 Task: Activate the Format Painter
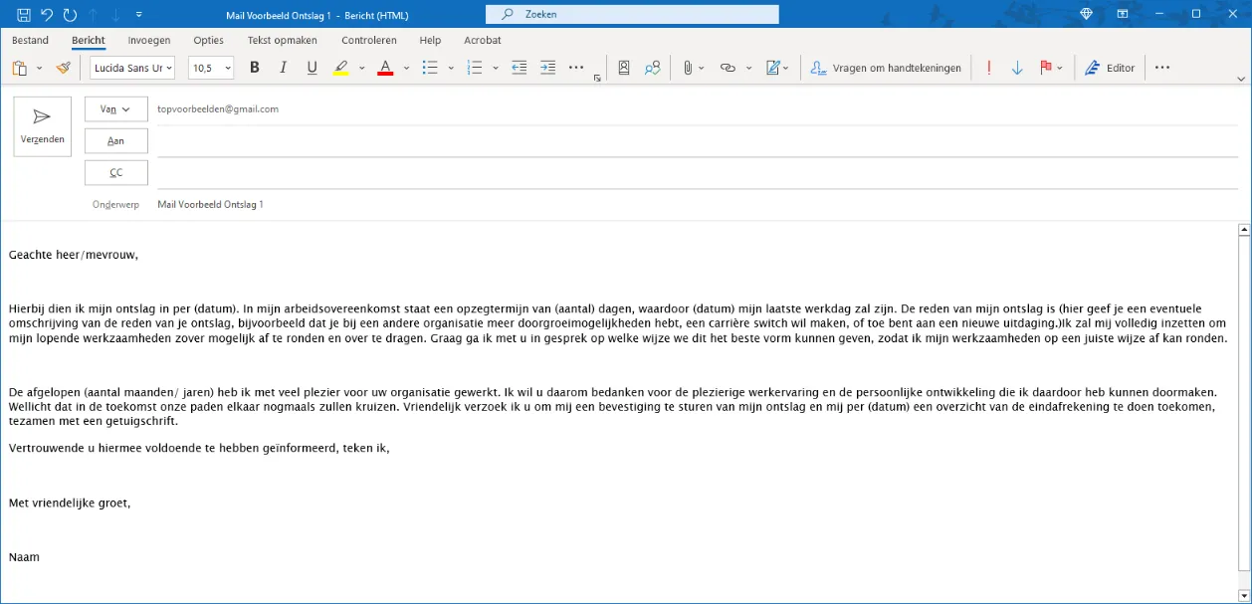click(62, 67)
